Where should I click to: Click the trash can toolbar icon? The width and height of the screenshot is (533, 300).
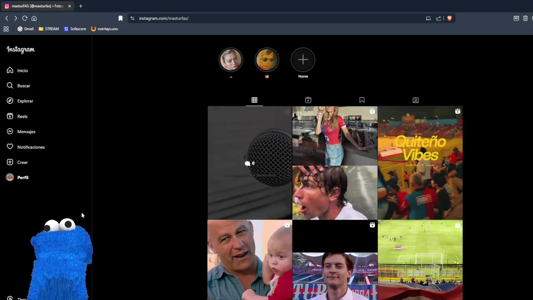point(526,18)
